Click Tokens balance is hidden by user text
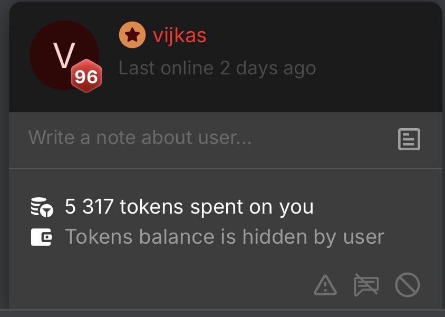445x317 pixels. 225,237
